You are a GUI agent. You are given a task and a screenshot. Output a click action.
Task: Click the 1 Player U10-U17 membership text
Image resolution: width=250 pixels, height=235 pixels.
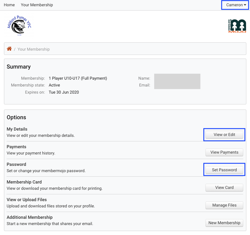click(78, 78)
